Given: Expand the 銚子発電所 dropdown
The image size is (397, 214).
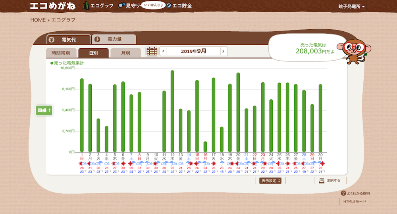Looking at the screenshot, I should (x=351, y=7).
